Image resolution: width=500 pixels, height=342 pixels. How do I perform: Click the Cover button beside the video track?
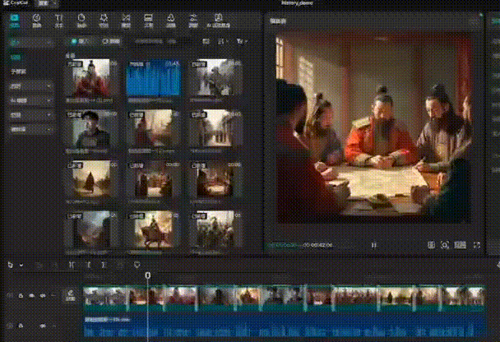[71, 295]
